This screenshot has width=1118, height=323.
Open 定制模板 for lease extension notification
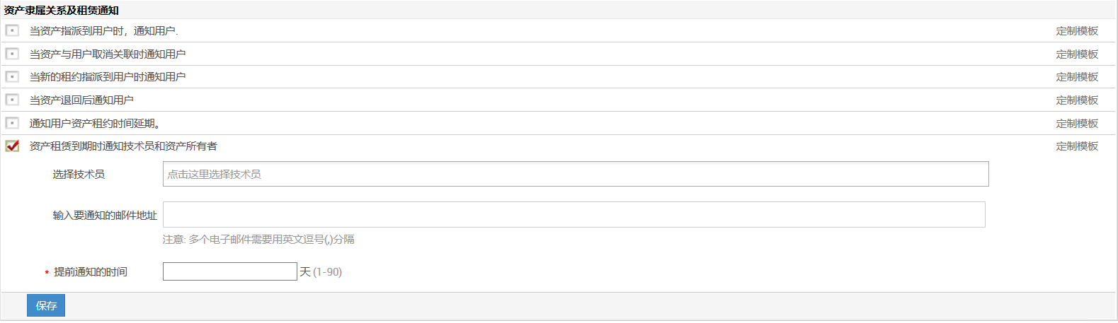tap(1076, 124)
